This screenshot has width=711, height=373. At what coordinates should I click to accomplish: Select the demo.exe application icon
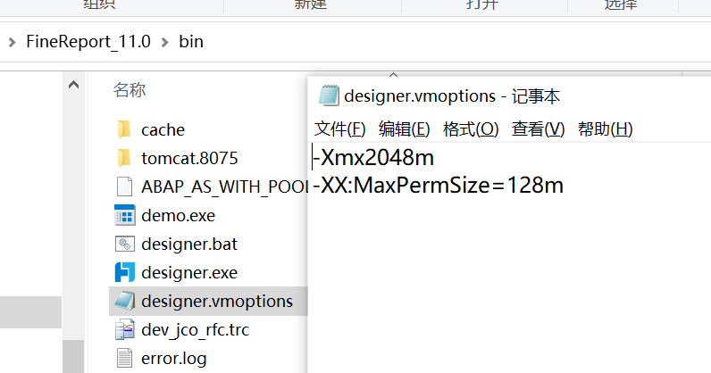124,215
